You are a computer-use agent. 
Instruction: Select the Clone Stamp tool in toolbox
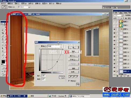pyautogui.click(x=3, y=39)
